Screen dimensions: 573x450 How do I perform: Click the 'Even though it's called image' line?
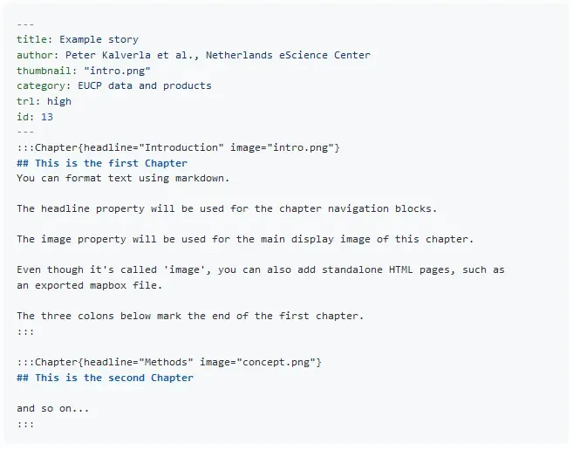[x=261, y=270]
